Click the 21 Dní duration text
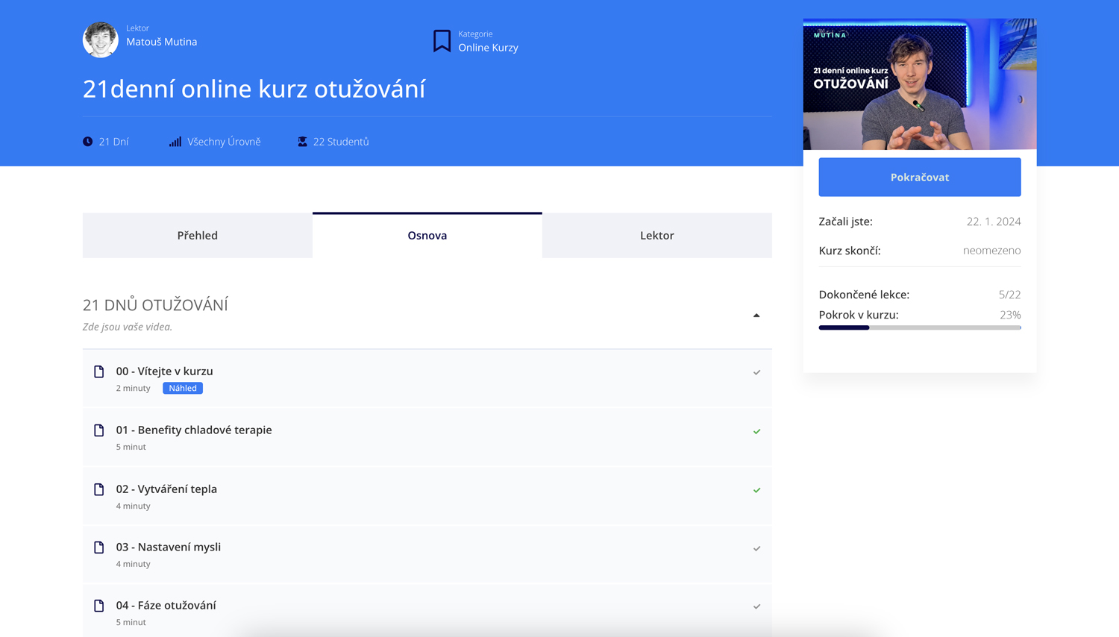 pyautogui.click(x=113, y=142)
